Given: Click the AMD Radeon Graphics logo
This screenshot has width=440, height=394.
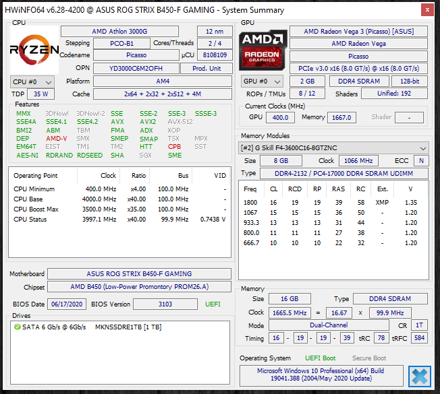Looking at the screenshot, I should coord(263,50).
